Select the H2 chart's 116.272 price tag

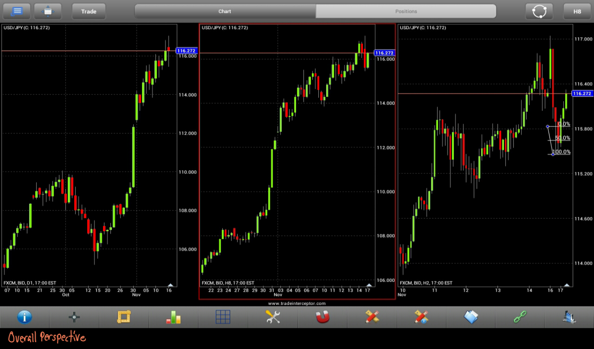point(582,94)
